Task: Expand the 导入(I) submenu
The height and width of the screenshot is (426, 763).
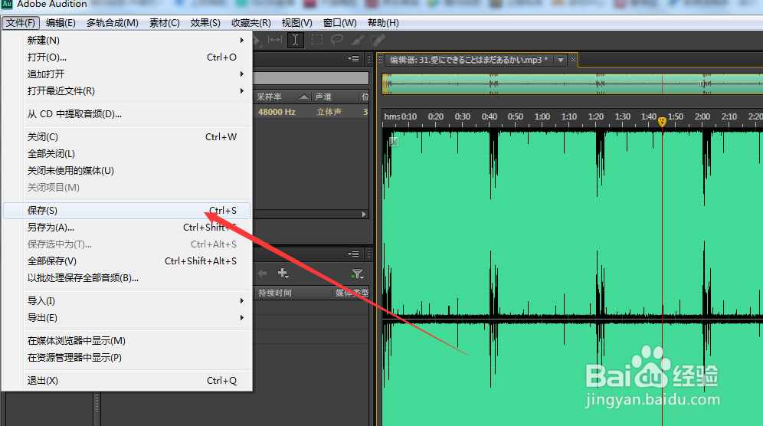Action: (x=242, y=301)
